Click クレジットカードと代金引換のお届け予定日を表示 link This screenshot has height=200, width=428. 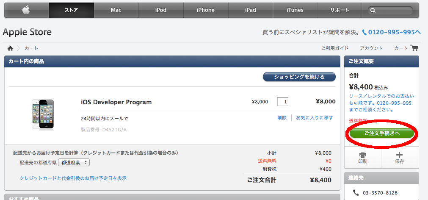(x=73, y=178)
